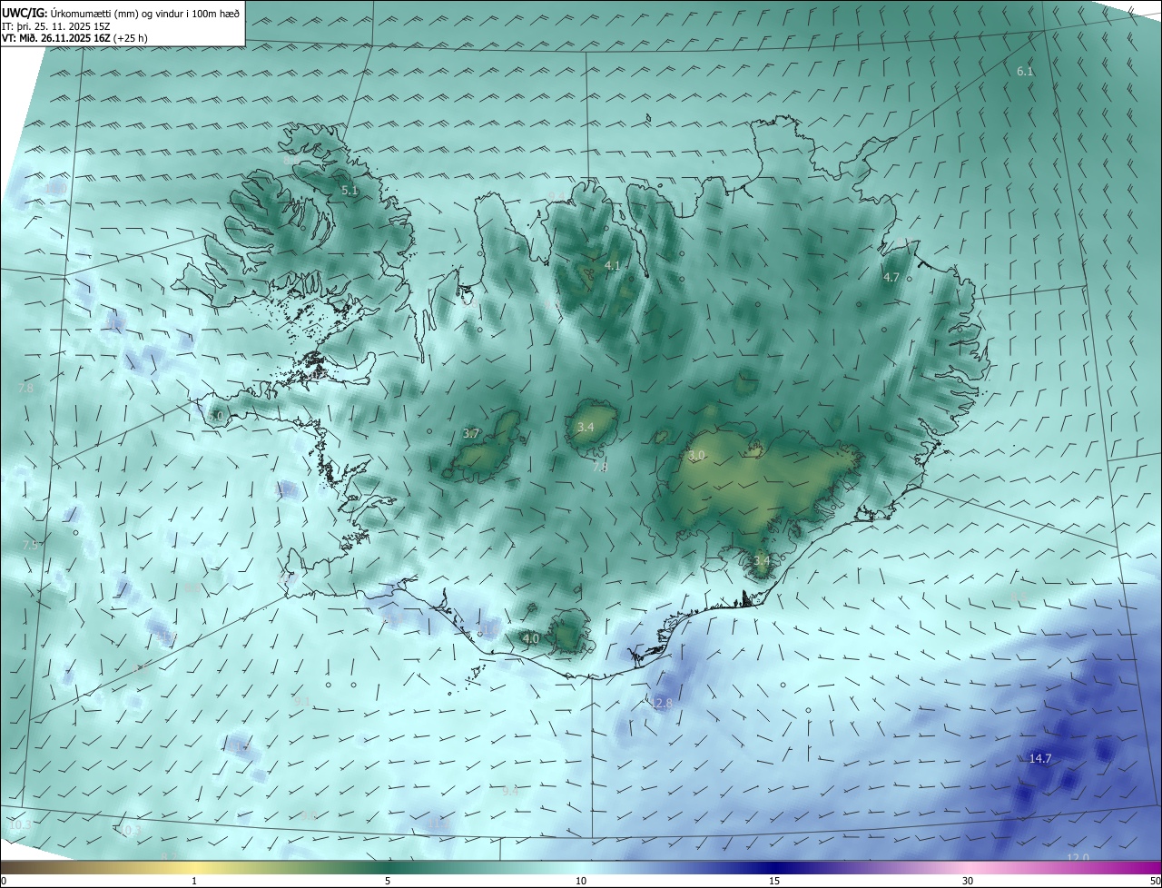Image resolution: width=1162 pixels, height=888 pixels.
Task: Click the '15' tick on the color scale
Action: coord(774,881)
